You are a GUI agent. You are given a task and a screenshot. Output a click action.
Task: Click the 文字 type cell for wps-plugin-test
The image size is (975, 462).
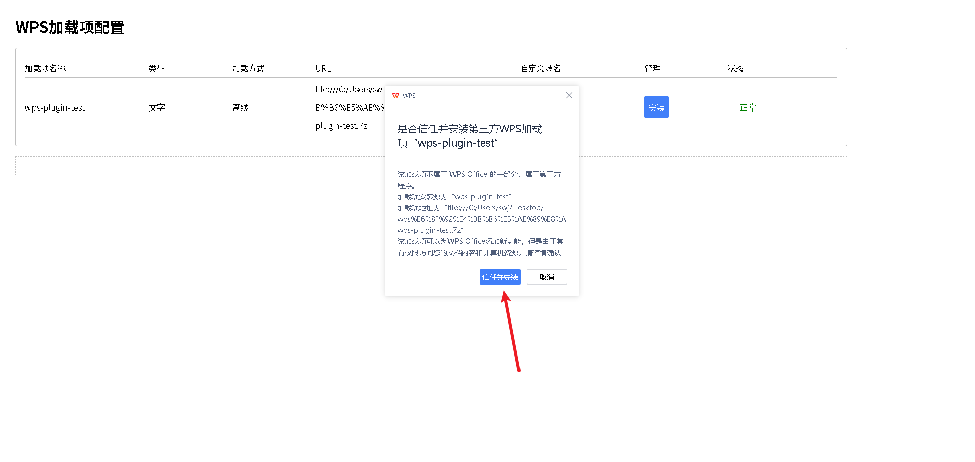pyautogui.click(x=156, y=107)
